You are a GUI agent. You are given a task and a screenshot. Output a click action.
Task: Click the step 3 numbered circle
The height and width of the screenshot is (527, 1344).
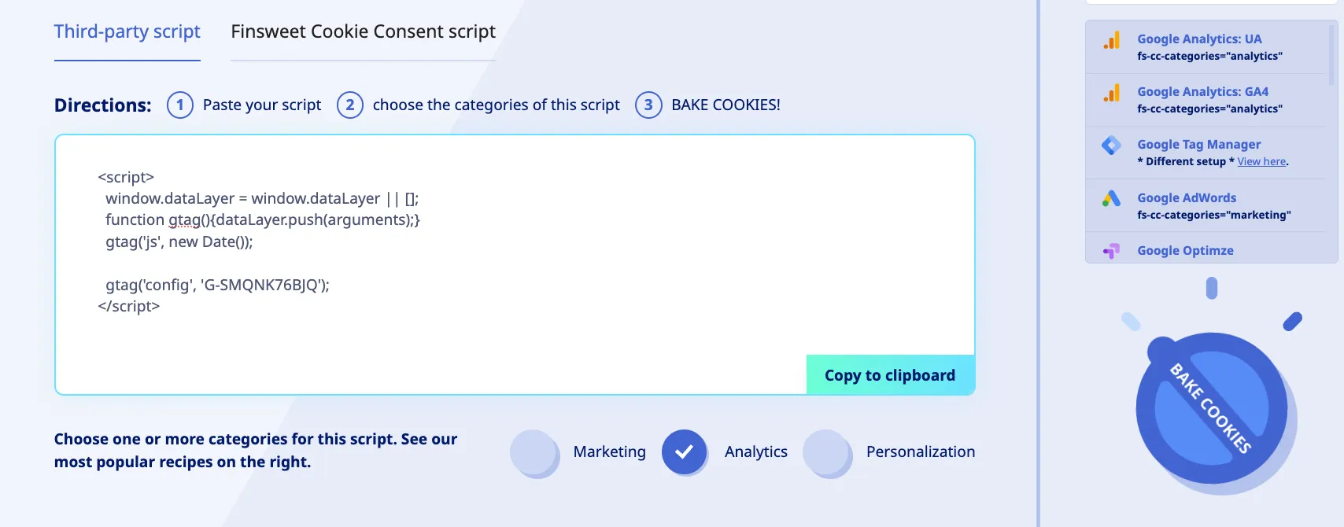pyautogui.click(x=648, y=105)
